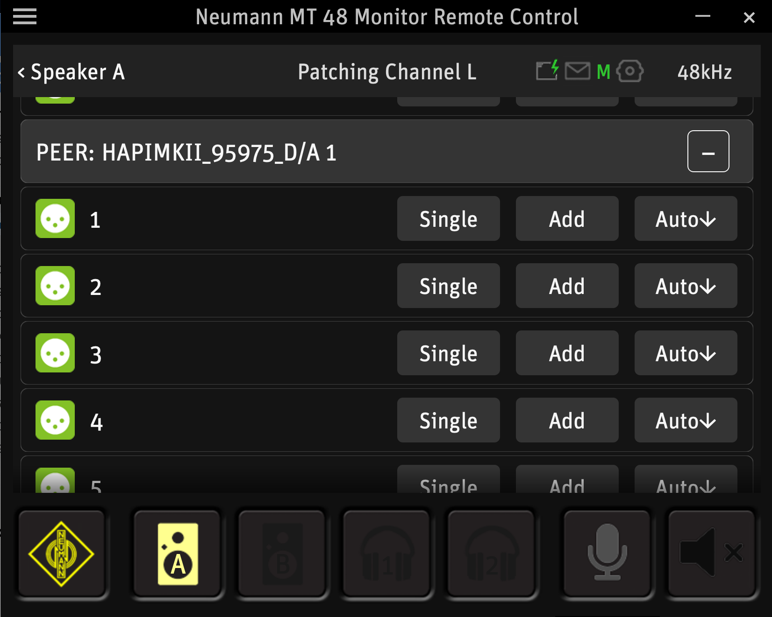The width and height of the screenshot is (772, 617).
Task: Select the Speaker A monitor tab
Action: click(x=178, y=554)
